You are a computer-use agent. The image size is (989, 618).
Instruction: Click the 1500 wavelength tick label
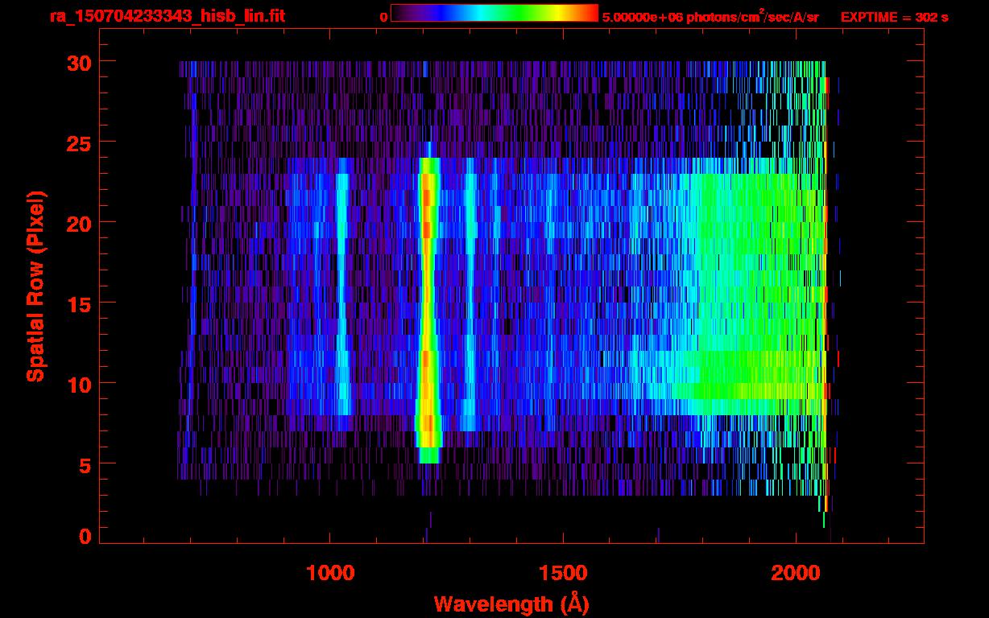click(x=563, y=573)
